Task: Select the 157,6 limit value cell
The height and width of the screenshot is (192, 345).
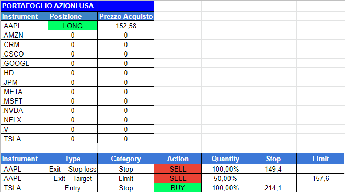Action: pos(320,178)
